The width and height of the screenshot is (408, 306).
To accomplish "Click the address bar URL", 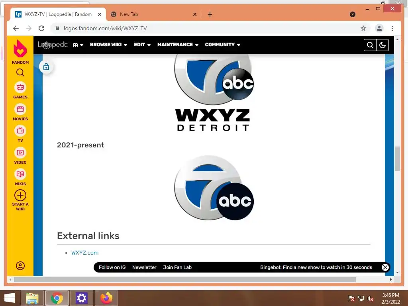I will point(105,28).
